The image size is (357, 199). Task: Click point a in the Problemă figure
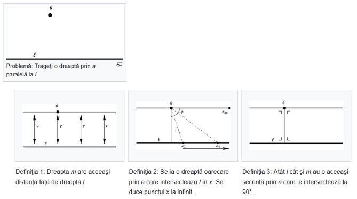click(x=50, y=15)
